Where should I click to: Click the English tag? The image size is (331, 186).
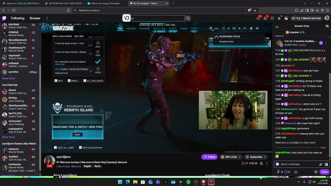(x=87, y=166)
